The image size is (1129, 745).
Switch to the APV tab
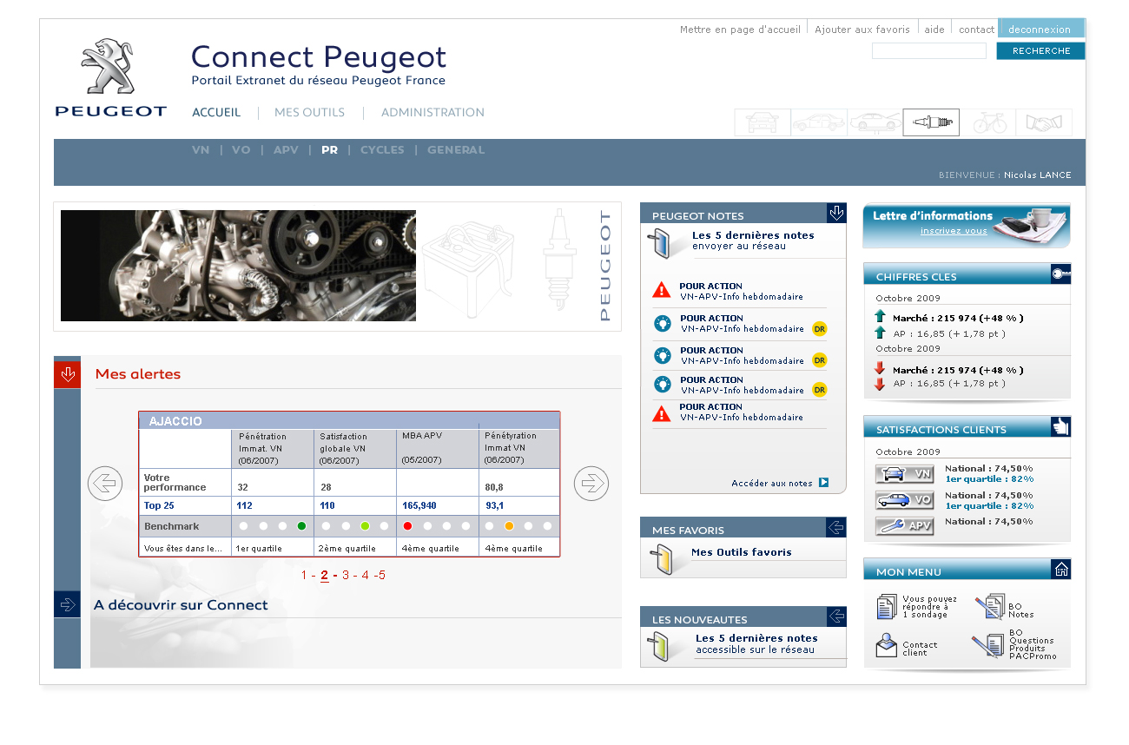[x=286, y=150]
